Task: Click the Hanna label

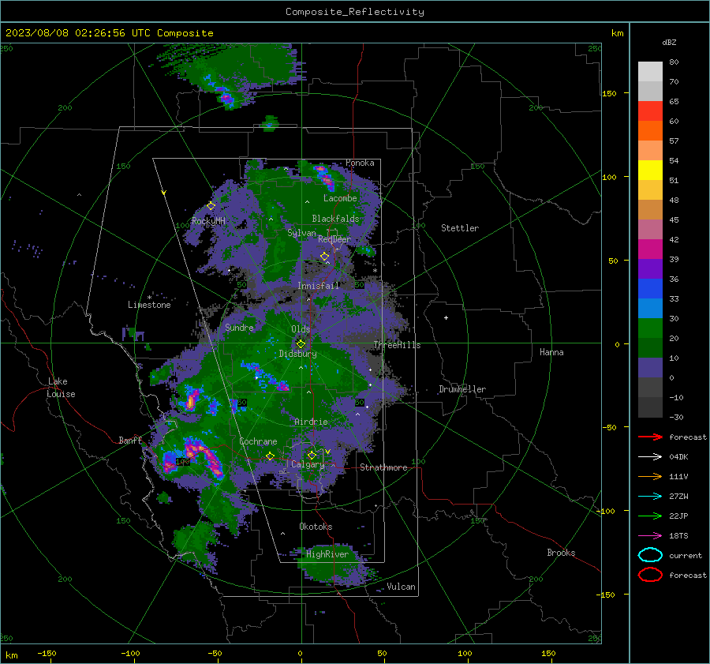Action: coord(551,352)
